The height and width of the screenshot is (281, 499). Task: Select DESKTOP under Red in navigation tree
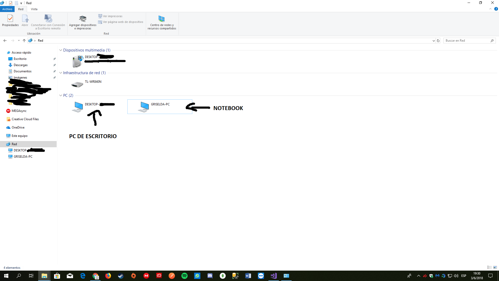pos(26,150)
